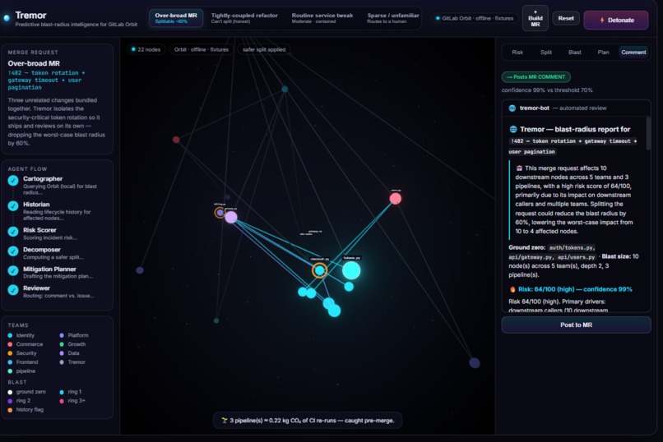The width and height of the screenshot is (663, 442).
Task: Click the ring 3+ blast legend entry
Action: [x=72, y=401]
